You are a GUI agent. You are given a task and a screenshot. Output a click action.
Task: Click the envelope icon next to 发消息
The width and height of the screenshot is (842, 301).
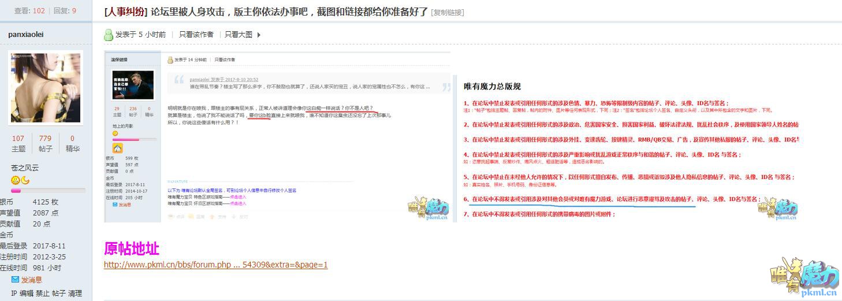(16, 280)
